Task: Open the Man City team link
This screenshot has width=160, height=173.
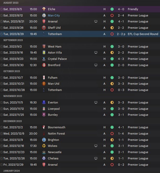Action: [x=54, y=15]
